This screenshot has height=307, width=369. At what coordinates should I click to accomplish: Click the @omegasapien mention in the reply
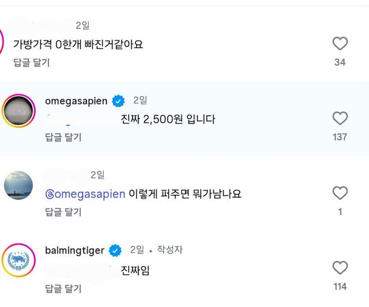click(x=85, y=194)
